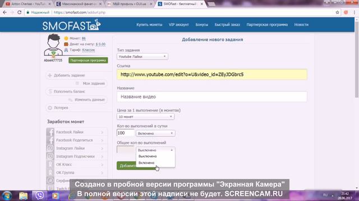Click the wallet icon beside Денег на счету
The height and width of the screenshot is (201, 359).
point(66,44)
